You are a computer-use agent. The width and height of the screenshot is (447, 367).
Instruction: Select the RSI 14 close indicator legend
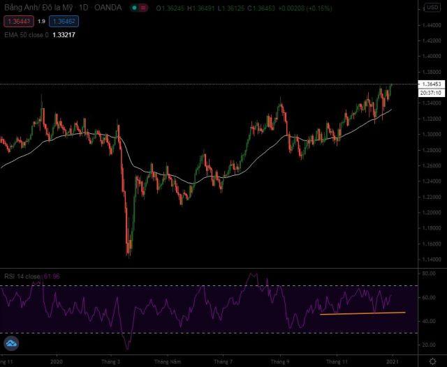(x=22, y=276)
